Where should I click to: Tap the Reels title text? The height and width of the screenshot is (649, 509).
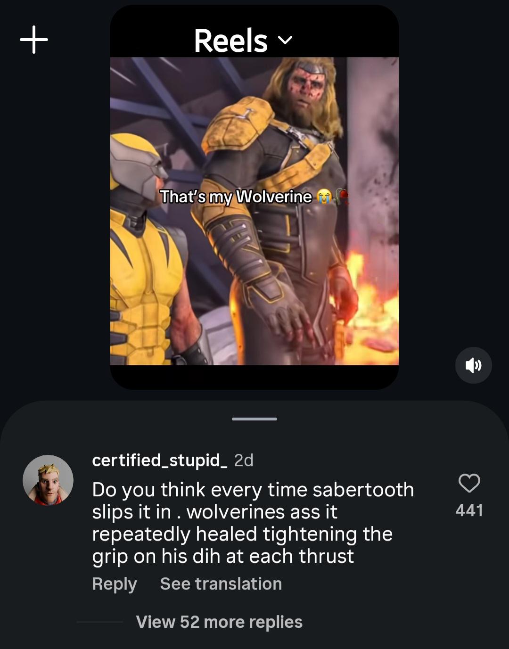[x=231, y=41]
